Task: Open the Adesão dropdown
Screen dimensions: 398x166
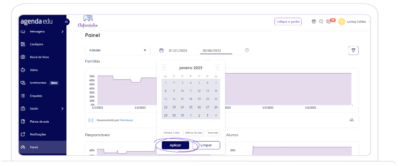Action: pos(117,50)
